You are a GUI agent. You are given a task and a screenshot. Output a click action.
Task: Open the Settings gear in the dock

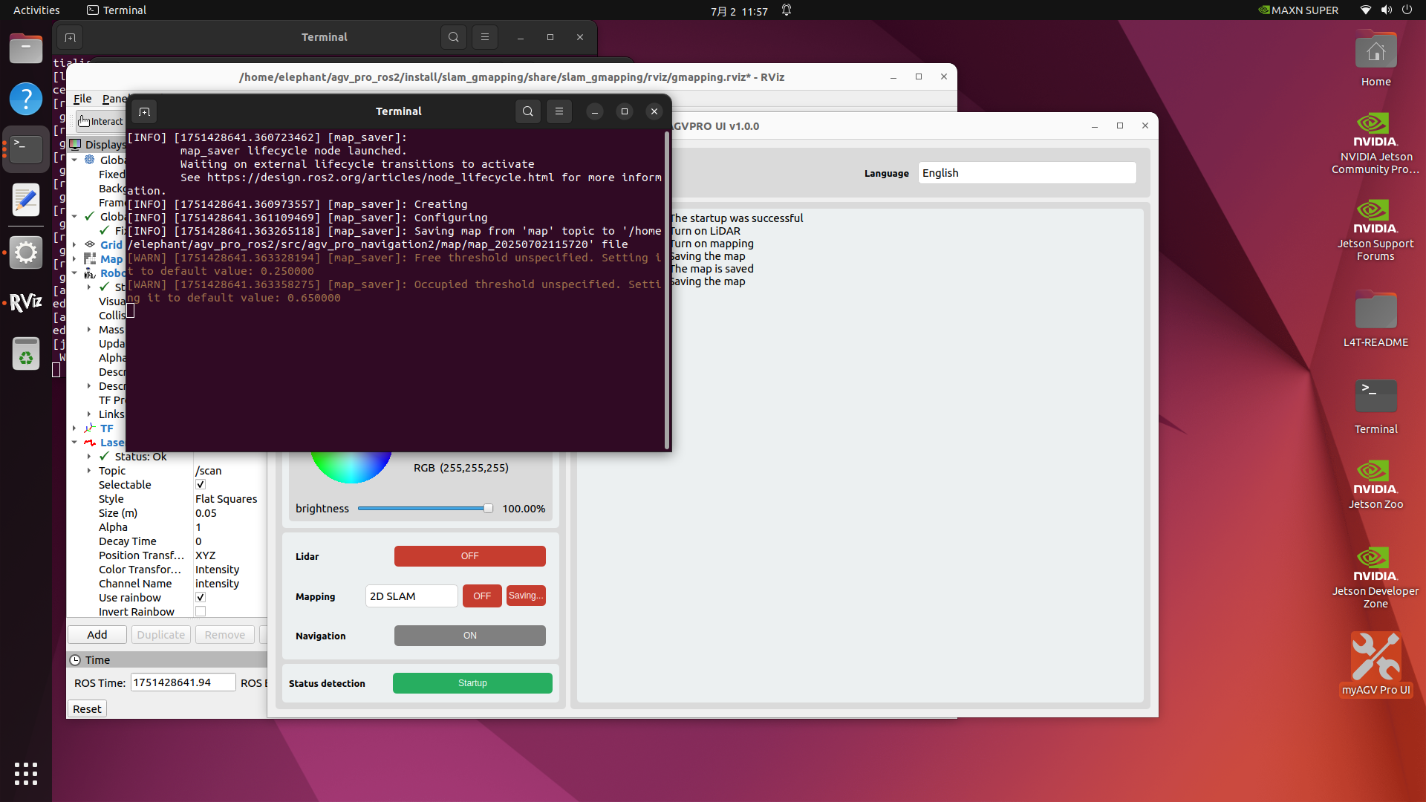point(26,252)
